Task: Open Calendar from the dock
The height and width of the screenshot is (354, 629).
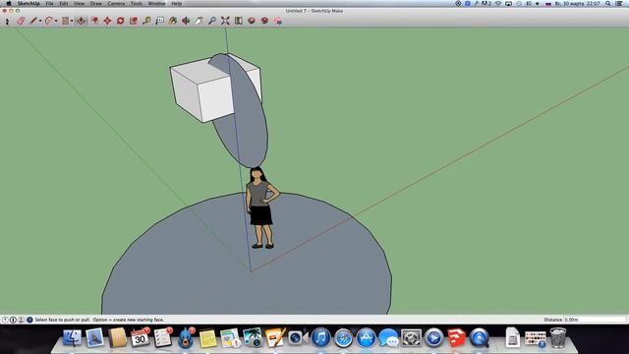Action: click(140, 338)
